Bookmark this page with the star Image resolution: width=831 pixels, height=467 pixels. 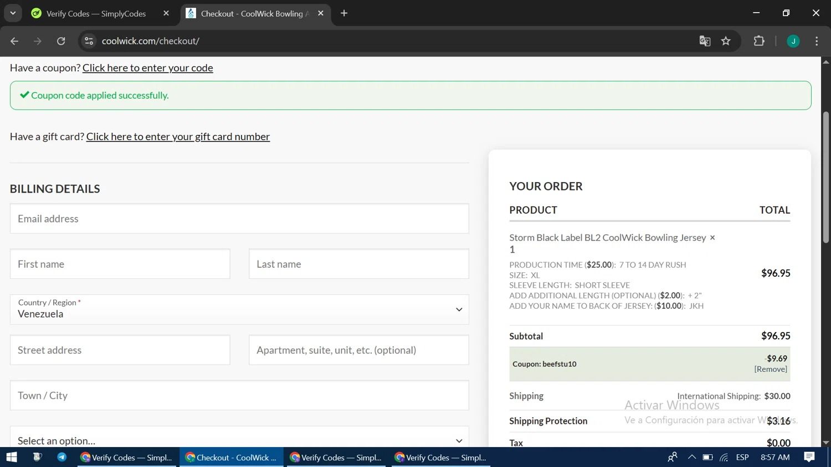[726, 41]
